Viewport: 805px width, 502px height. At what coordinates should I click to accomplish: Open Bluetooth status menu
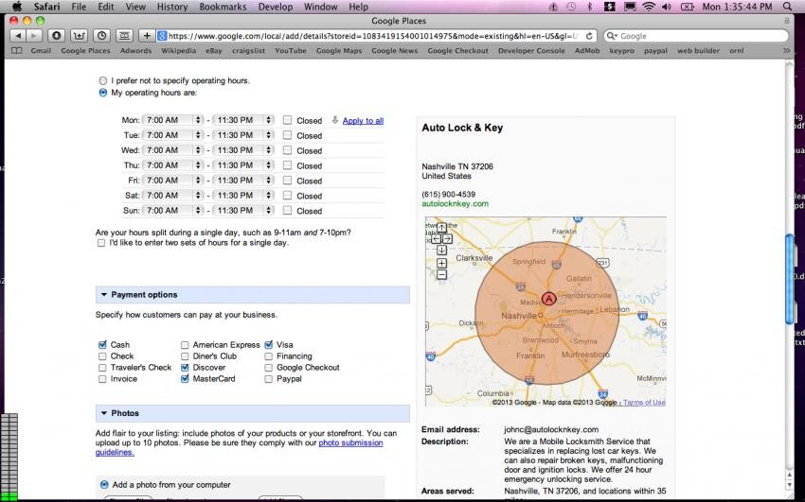tap(589, 7)
